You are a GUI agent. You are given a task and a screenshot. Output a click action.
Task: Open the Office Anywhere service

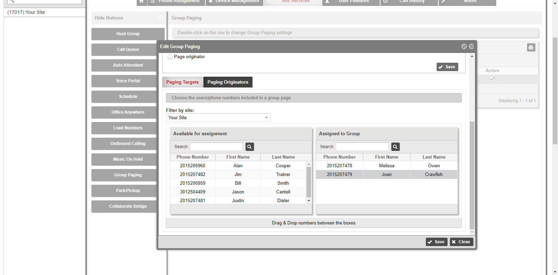pyautogui.click(x=124, y=112)
